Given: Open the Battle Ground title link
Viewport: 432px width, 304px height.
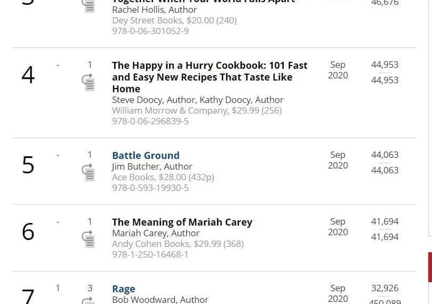Looking at the screenshot, I should tap(146, 155).
